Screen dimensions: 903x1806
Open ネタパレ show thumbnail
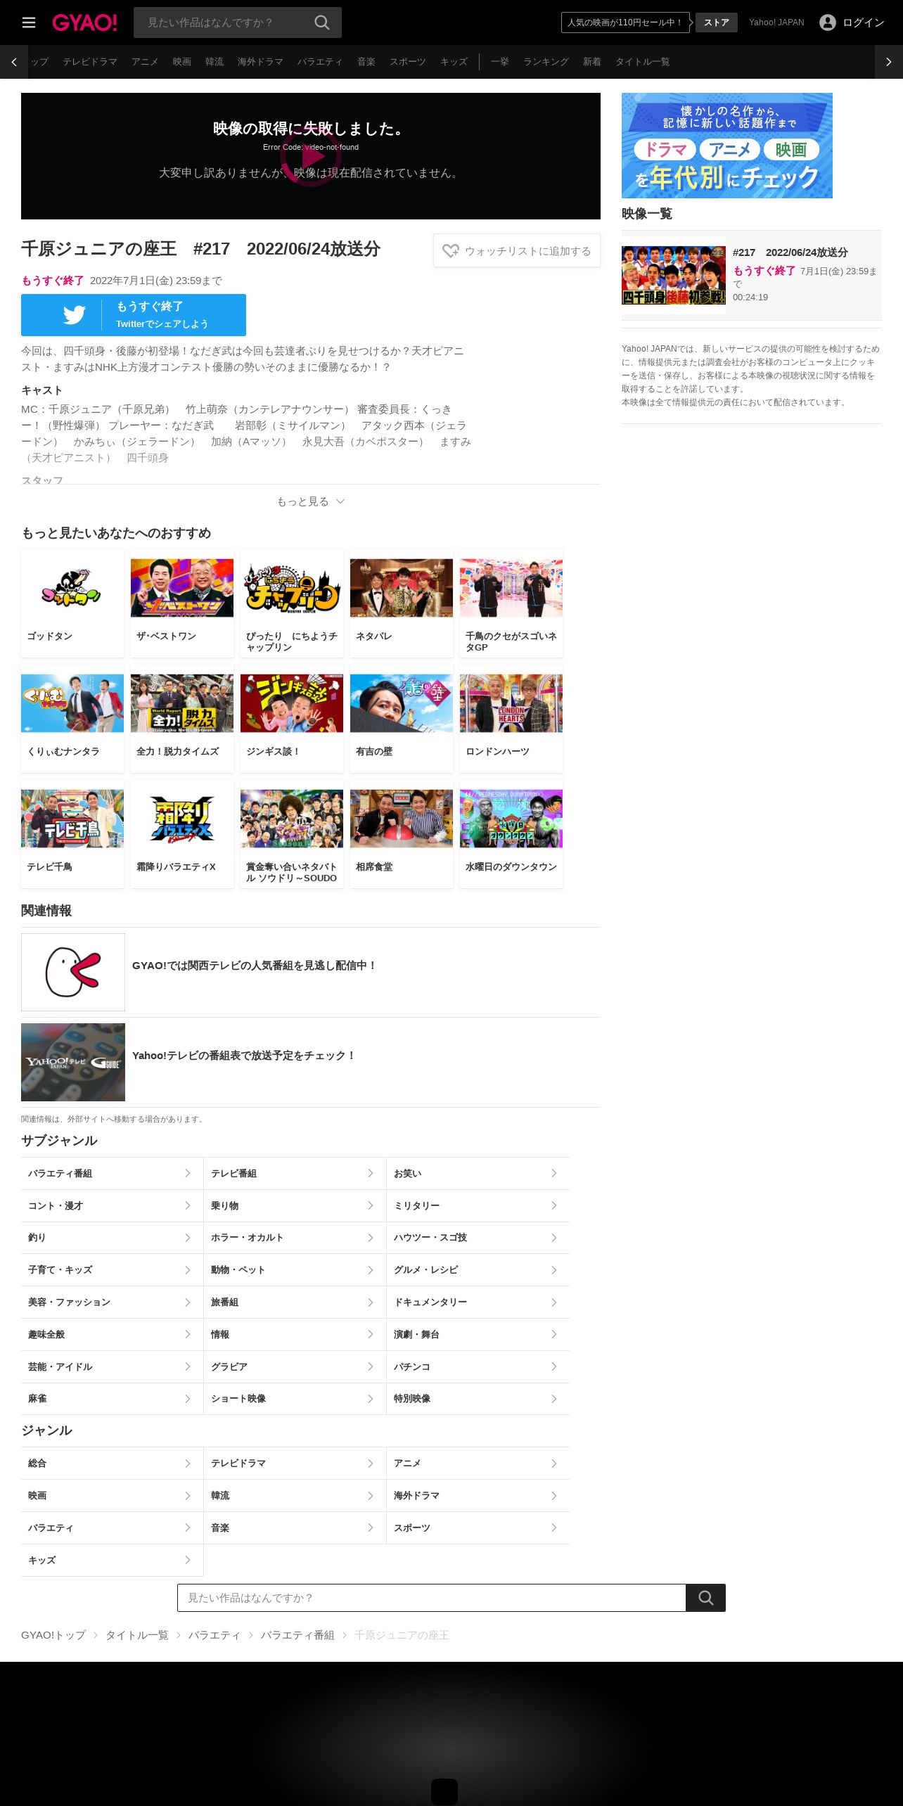402,588
